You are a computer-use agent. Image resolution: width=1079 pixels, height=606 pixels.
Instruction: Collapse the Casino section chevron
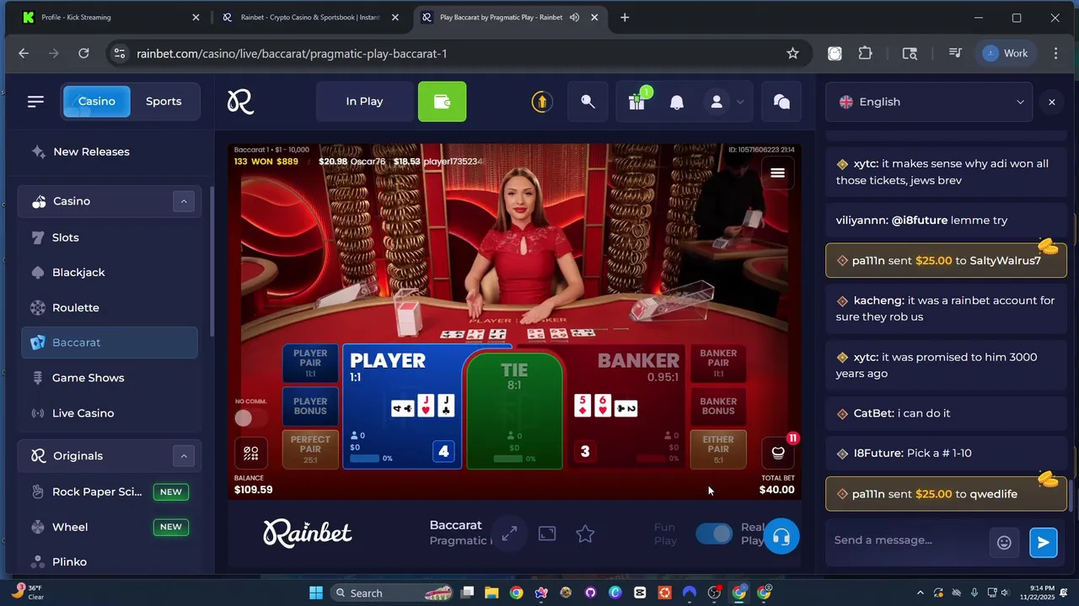184,201
